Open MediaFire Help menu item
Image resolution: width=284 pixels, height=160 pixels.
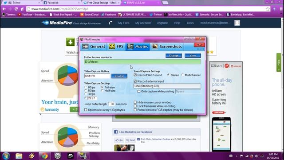(x=177, y=23)
